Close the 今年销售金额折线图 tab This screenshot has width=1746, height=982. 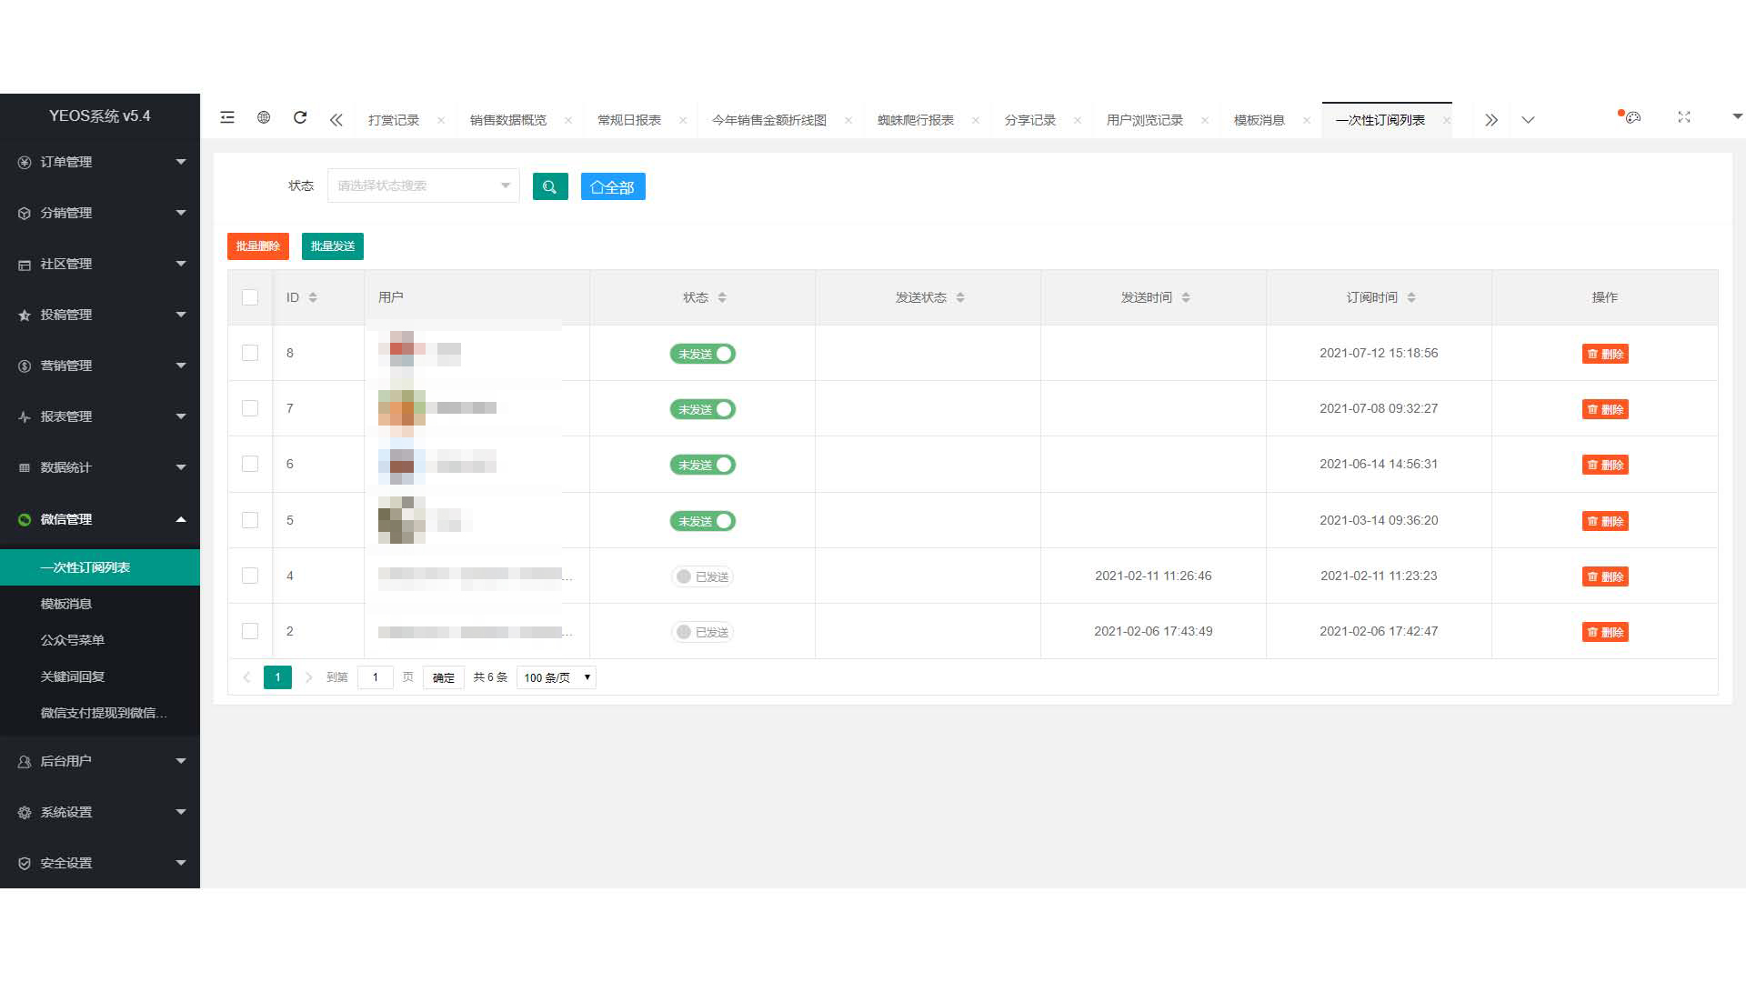click(848, 120)
